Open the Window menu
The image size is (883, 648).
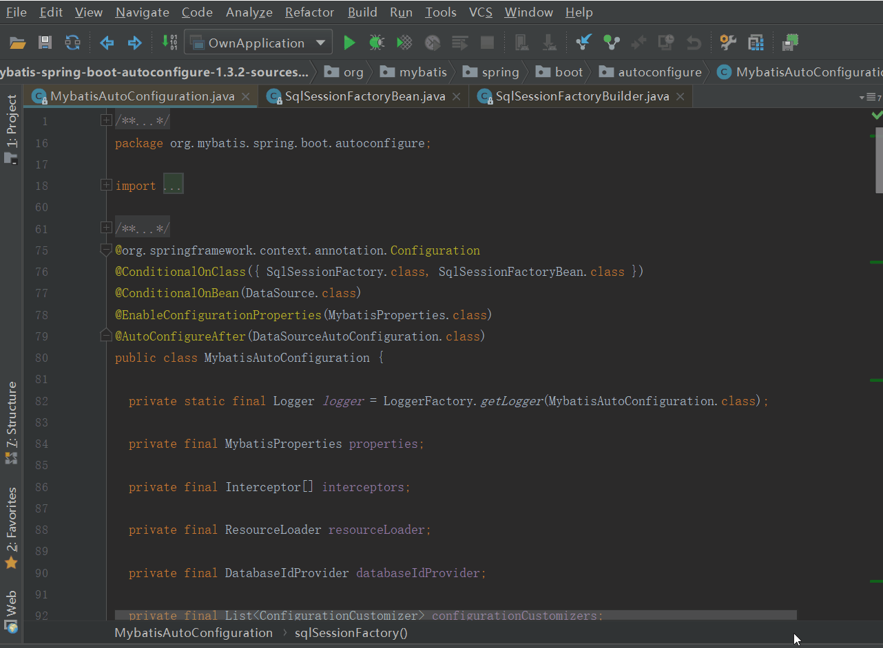tap(528, 12)
